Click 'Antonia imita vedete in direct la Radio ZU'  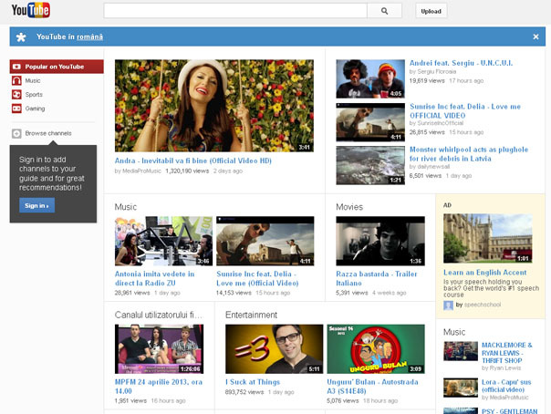[154, 278]
